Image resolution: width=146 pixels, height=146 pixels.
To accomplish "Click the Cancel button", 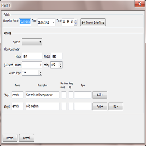I will 26,138.
